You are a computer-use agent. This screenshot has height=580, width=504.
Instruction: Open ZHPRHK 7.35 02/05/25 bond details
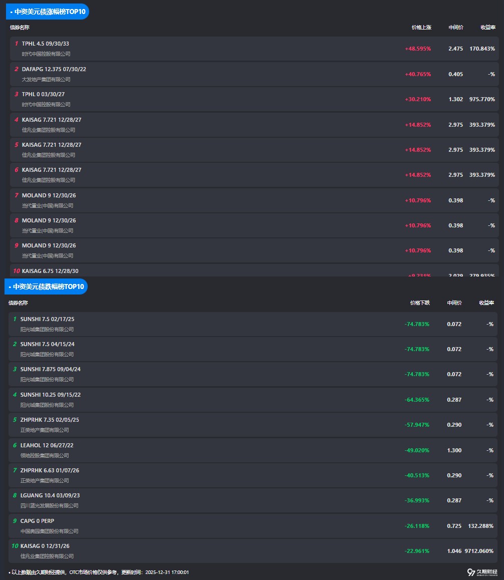(x=50, y=420)
